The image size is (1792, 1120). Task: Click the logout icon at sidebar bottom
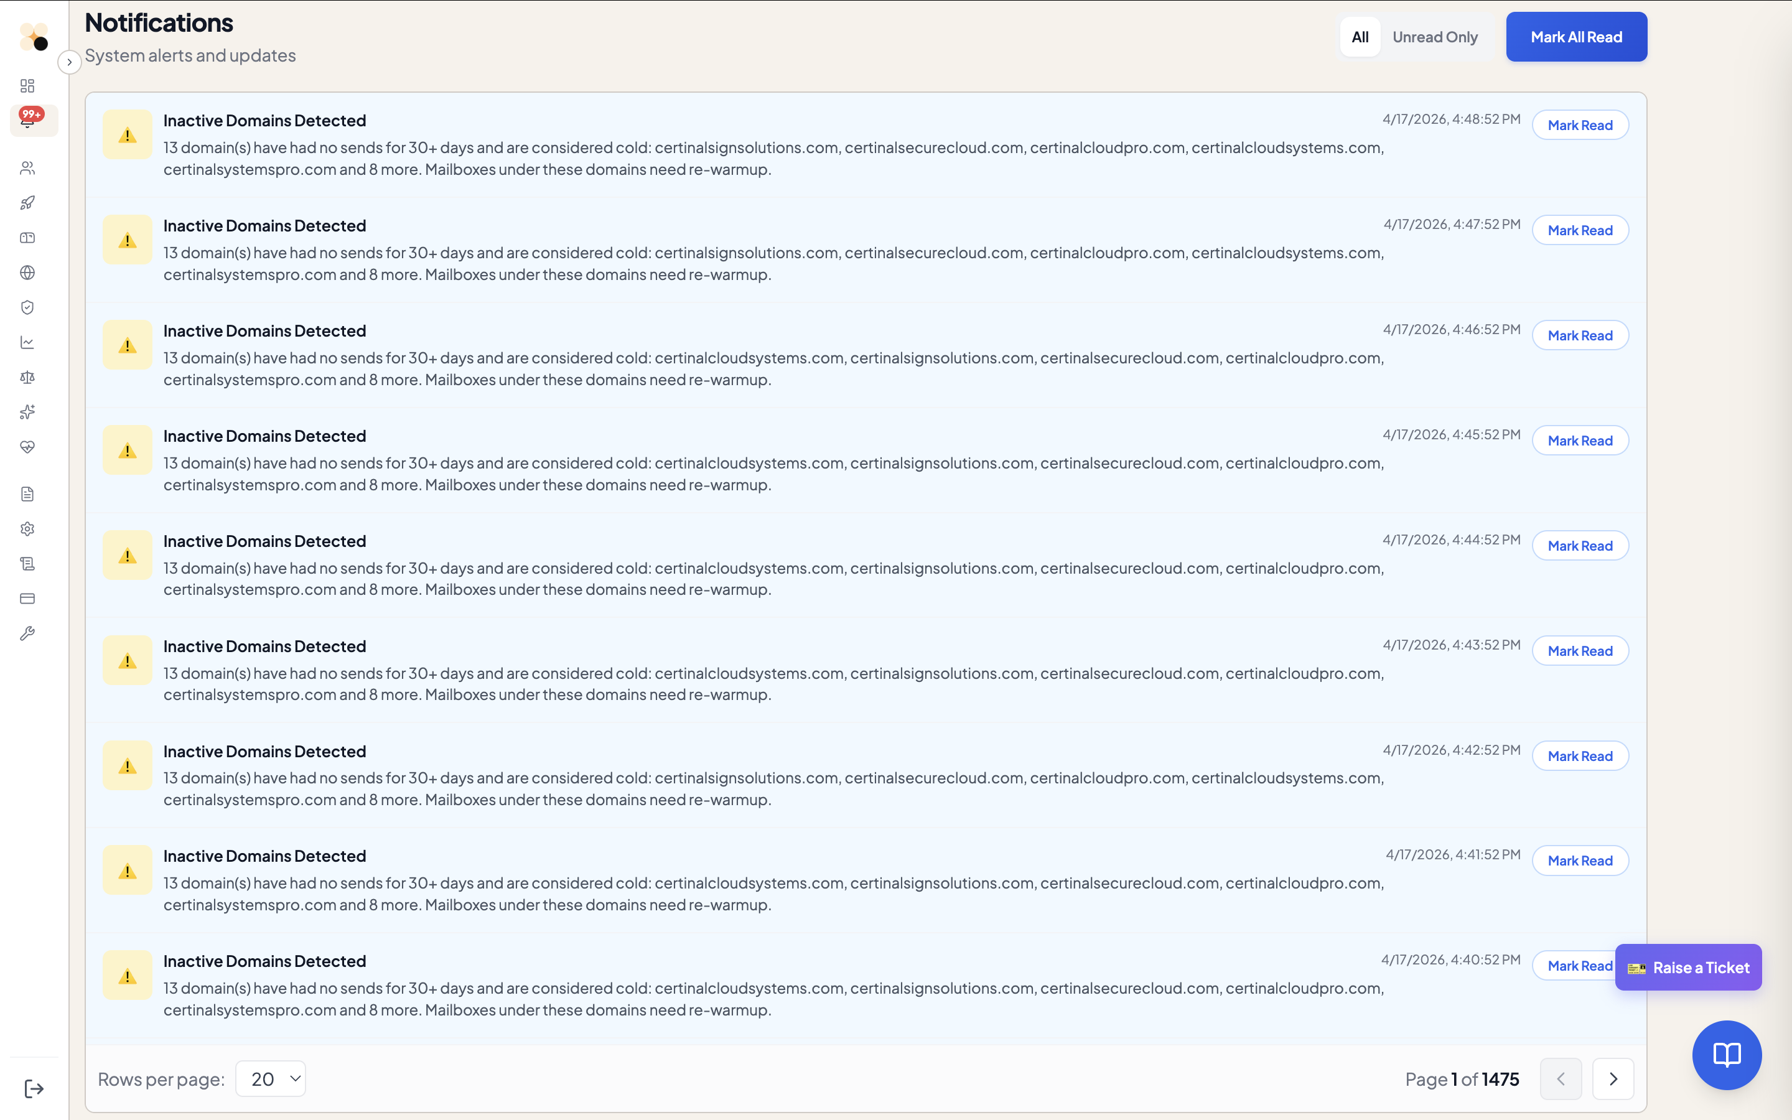(x=34, y=1088)
